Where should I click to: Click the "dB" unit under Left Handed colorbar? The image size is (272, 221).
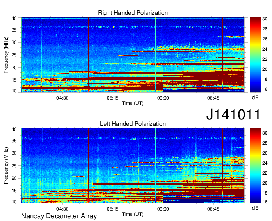(x=255, y=208)
